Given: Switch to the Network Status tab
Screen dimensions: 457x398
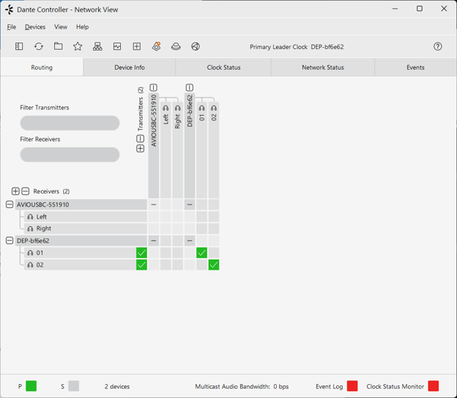Looking at the screenshot, I should click(x=323, y=67).
